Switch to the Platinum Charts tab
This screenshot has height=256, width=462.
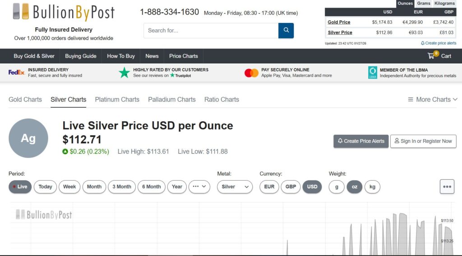click(117, 99)
